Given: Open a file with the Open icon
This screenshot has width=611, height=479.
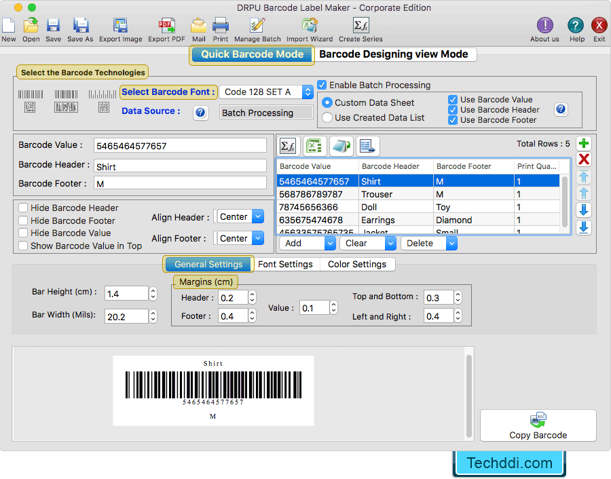Looking at the screenshot, I should 31,26.
